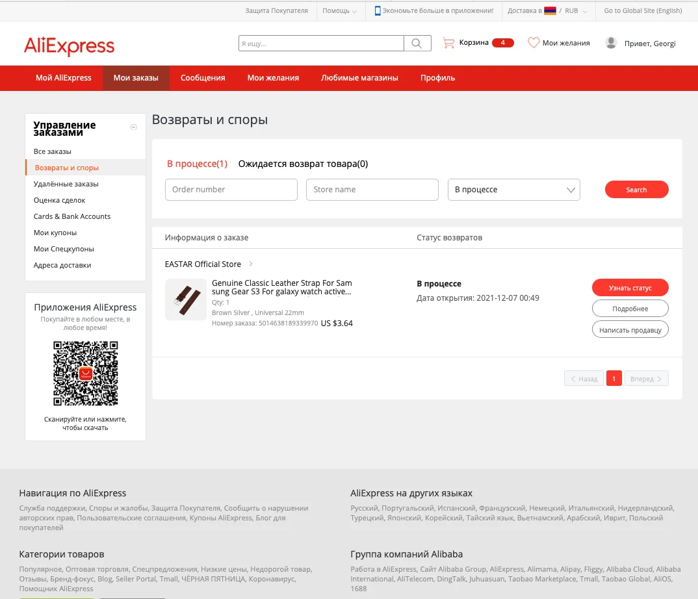Open the EASTAR Official Store link
698x599 pixels.
203,264
